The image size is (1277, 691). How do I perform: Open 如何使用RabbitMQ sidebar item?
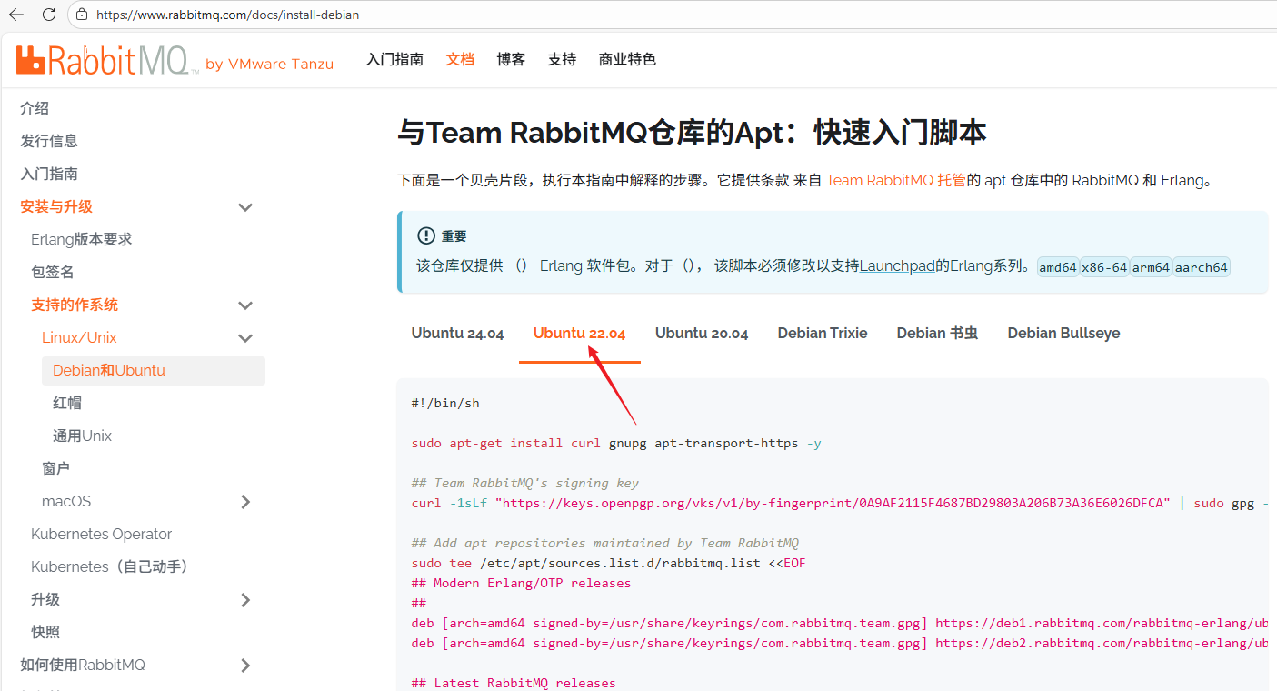click(83, 665)
